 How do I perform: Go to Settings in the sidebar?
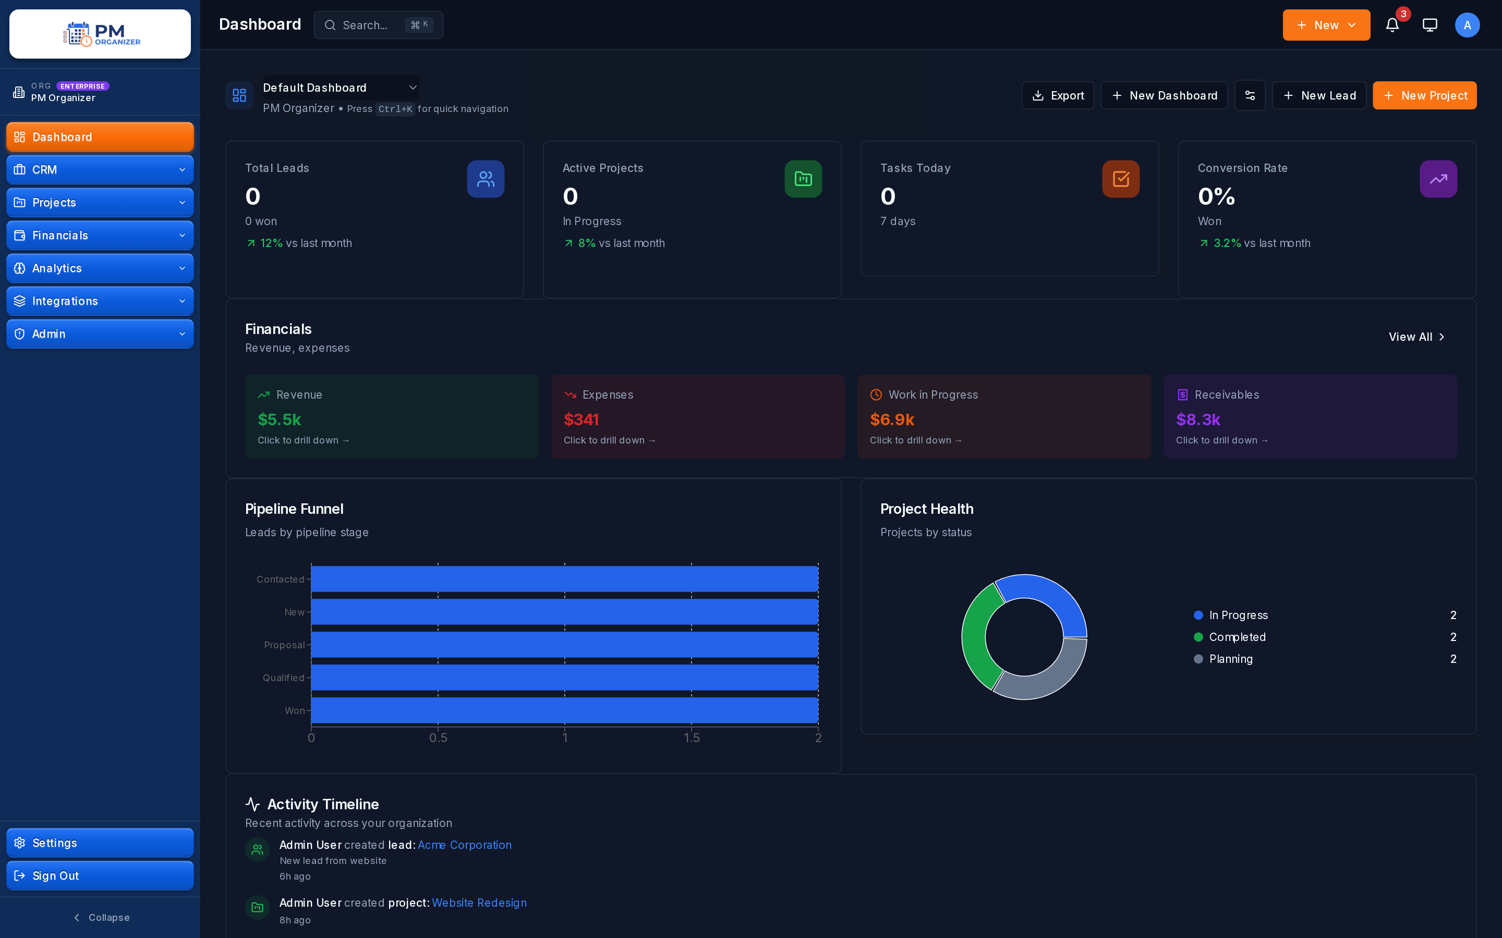click(x=100, y=843)
